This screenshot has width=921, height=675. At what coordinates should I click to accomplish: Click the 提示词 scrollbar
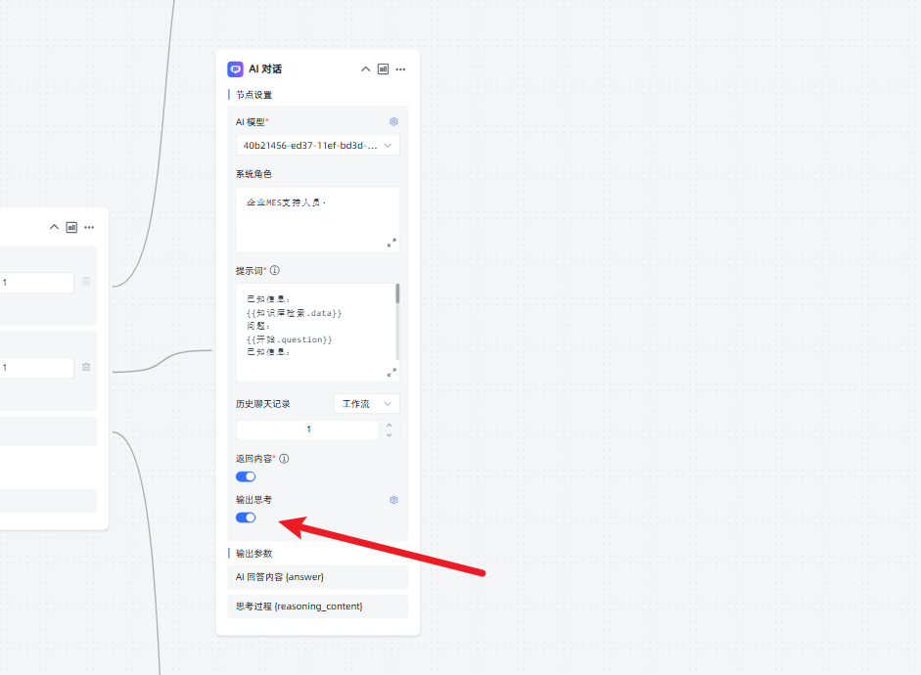click(397, 293)
